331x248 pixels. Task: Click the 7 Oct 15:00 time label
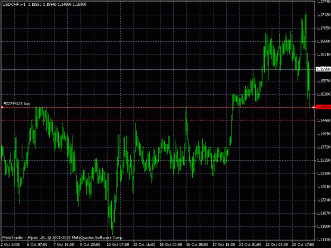point(64,245)
